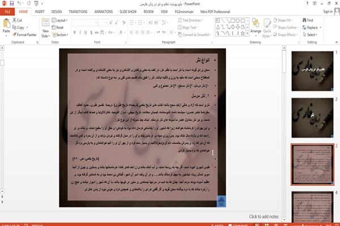The width and height of the screenshot is (340, 226).
Task: Switch to the ANIMATIONS tab
Action: click(104, 11)
